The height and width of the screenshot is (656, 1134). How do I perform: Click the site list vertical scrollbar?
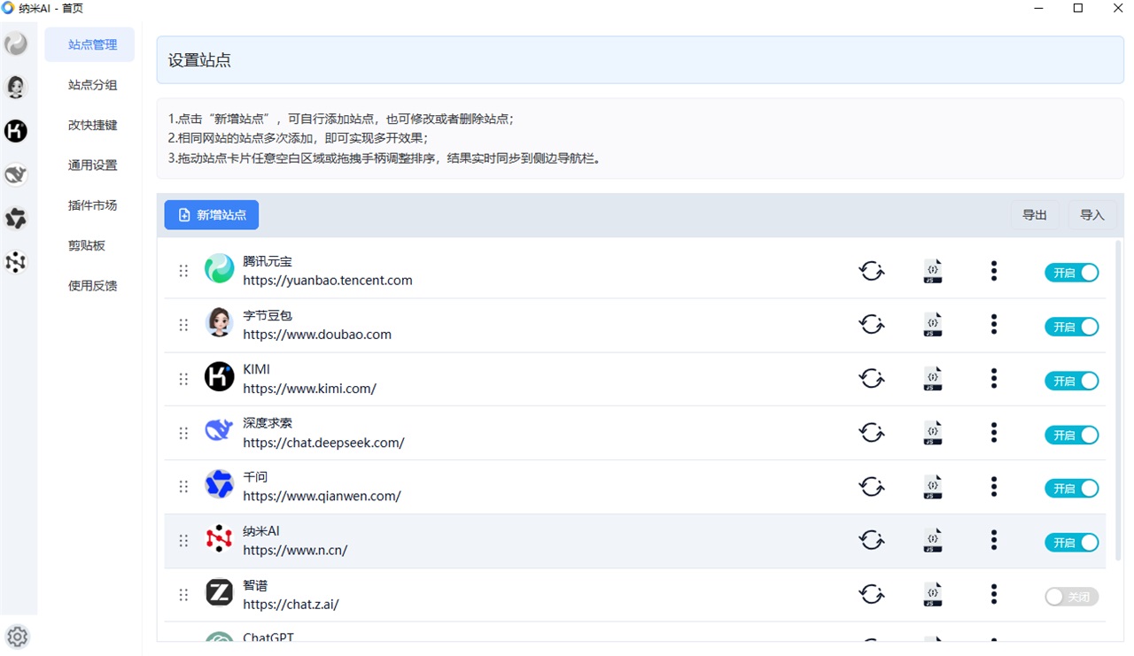(x=1118, y=399)
